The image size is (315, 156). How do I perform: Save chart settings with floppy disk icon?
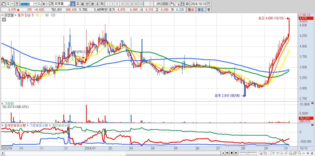coord(182,4)
